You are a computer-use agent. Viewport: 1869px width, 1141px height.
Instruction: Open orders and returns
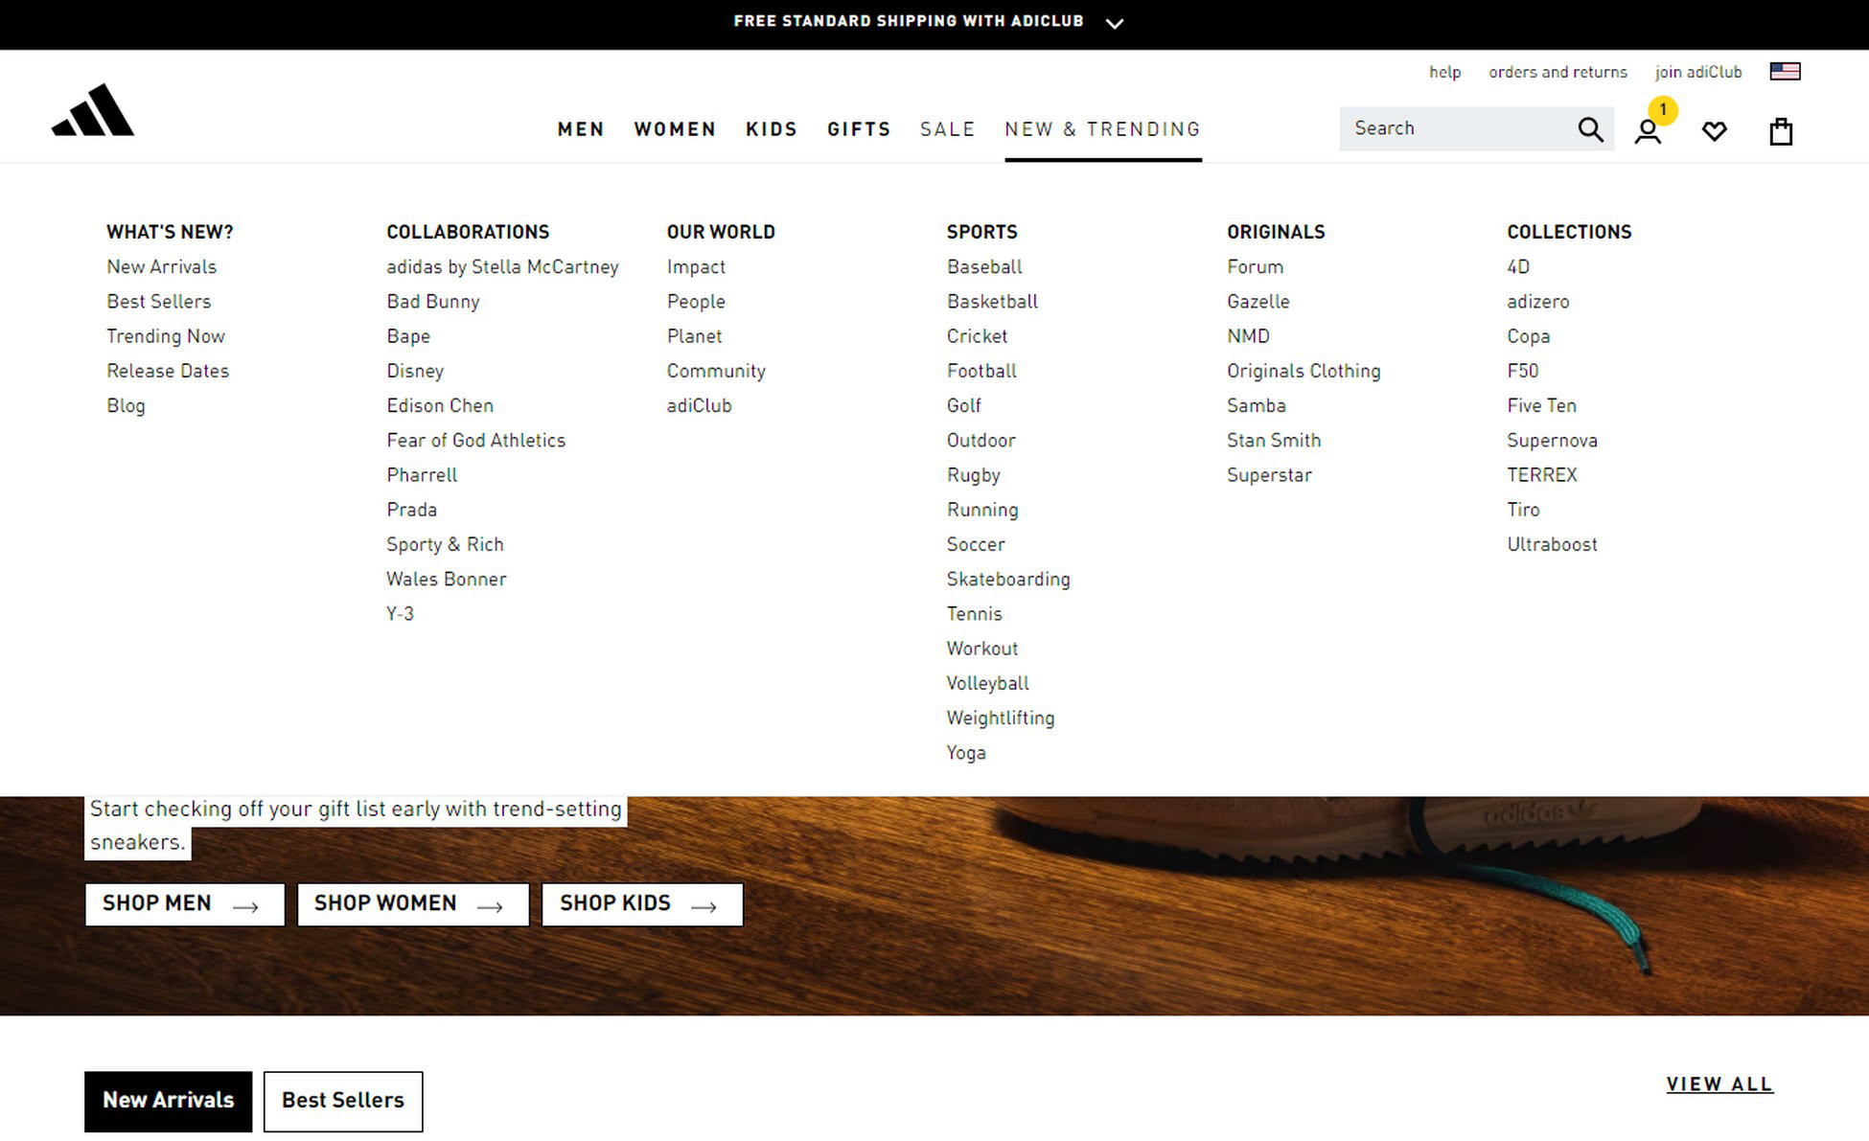[x=1557, y=72]
